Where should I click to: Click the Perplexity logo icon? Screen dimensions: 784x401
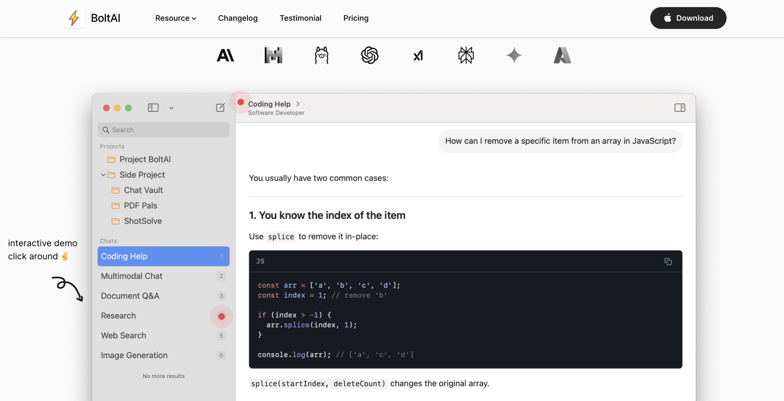click(466, 55)
